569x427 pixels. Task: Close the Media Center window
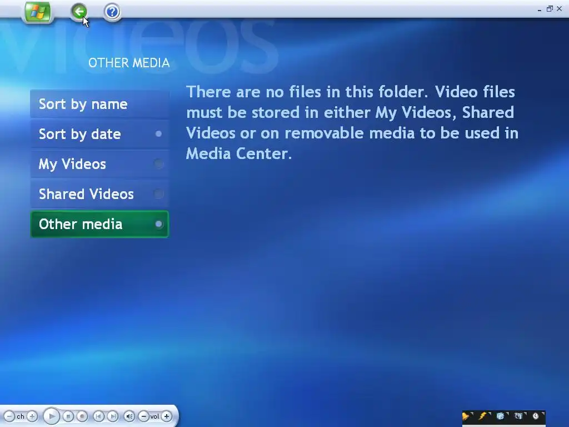click(x=560, y=9)
